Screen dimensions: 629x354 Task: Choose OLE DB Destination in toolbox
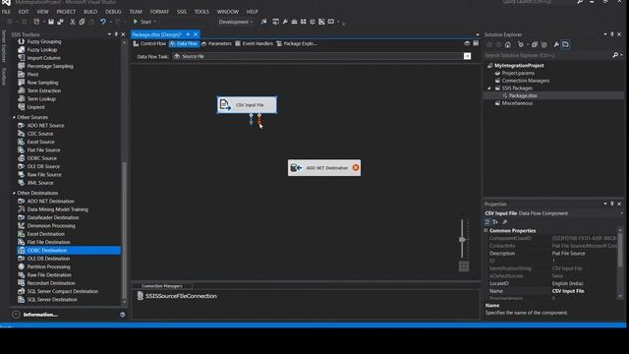pyautogui.click(x=48, y=259)
